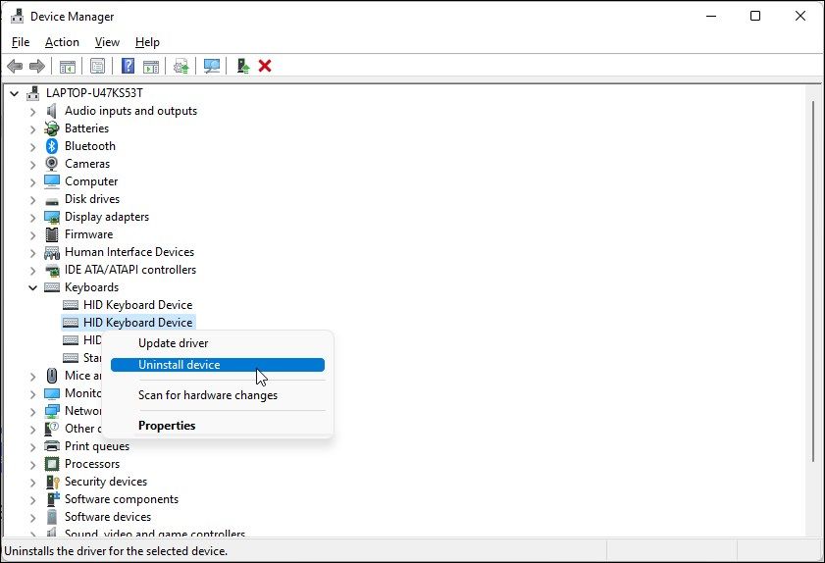Click Scan for hardware changes monitor icon
This screenshot has width=825, height=563.
[x=211, y=66]
